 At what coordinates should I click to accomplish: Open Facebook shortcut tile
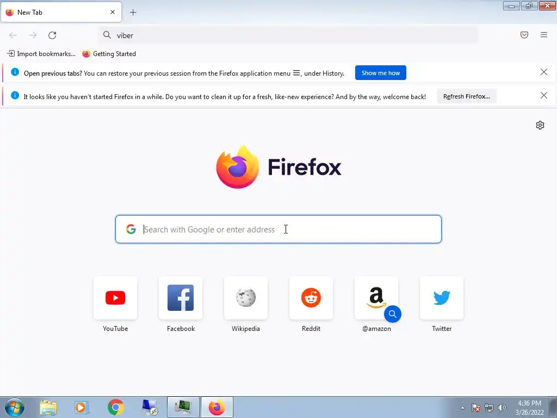point(181,298)
